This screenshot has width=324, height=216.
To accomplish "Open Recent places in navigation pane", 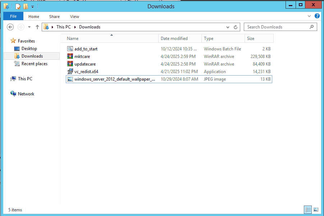I will pos(34,64).
